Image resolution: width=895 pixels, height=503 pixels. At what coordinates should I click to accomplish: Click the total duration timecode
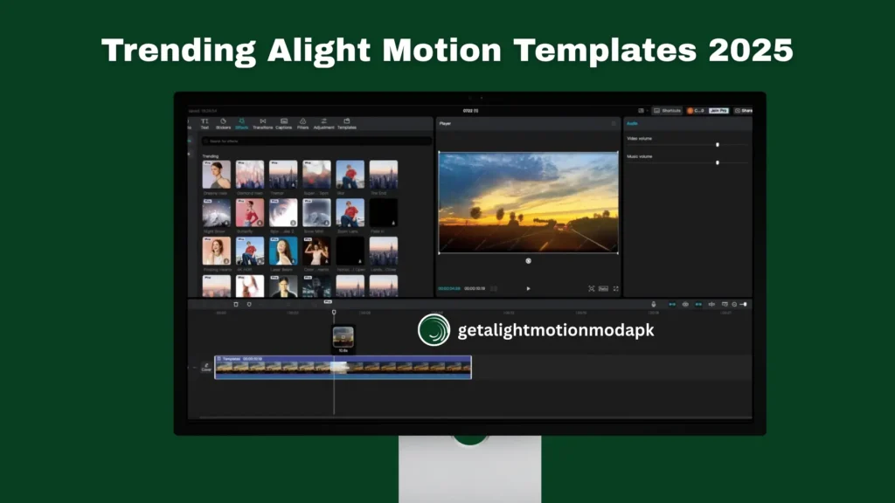(x=475, y=288)
